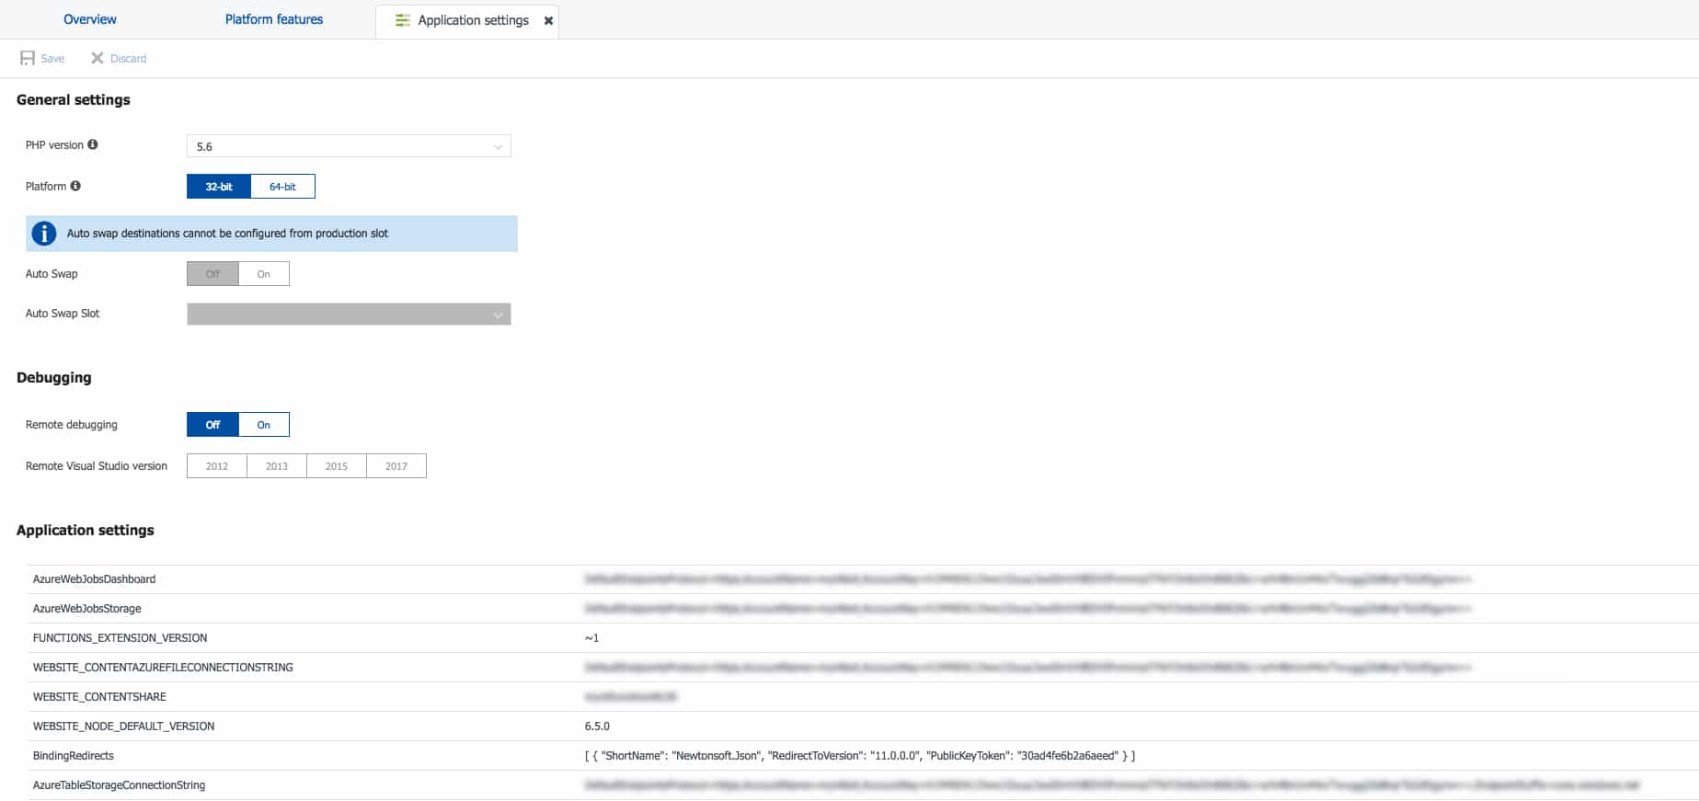The image size is (1699, 801).
Task: Click the Save disk icon
Action: tap(28, 58)
